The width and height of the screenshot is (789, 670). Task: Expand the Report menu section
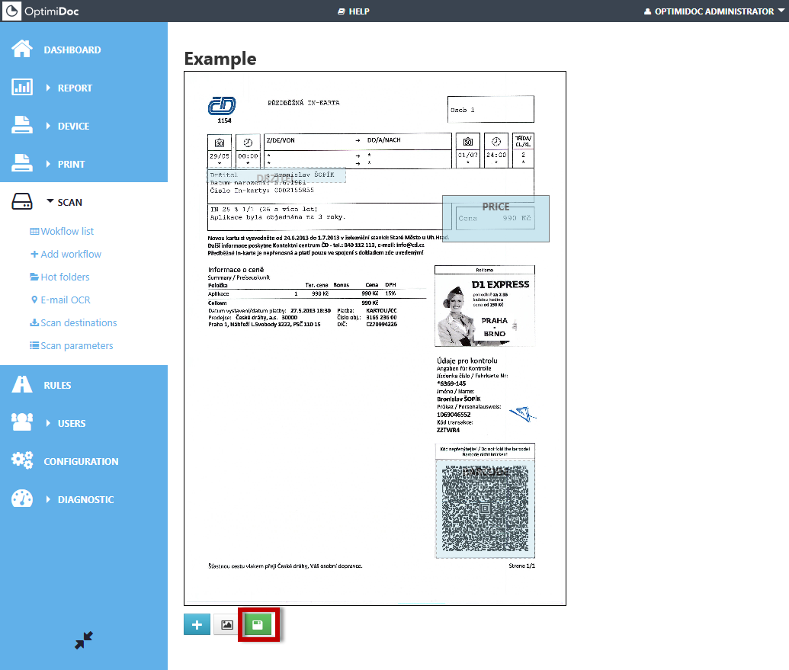point(74,88)
